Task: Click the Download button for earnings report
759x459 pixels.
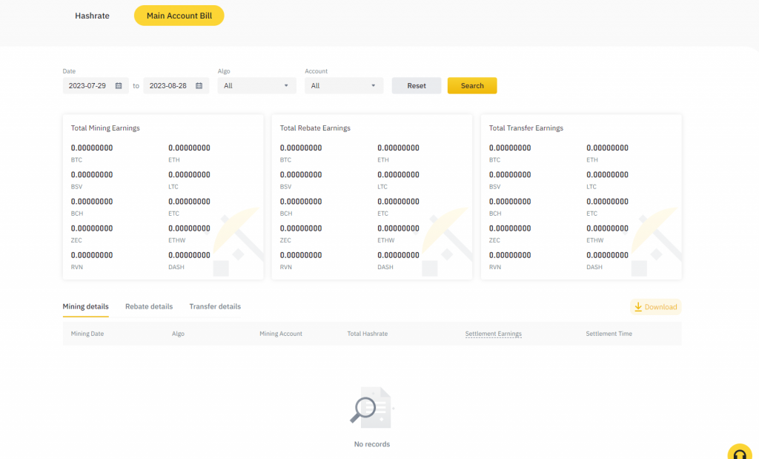Action: pos(655,306)
